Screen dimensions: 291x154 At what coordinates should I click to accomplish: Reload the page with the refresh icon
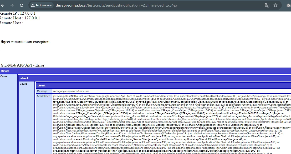pos(22,5)
